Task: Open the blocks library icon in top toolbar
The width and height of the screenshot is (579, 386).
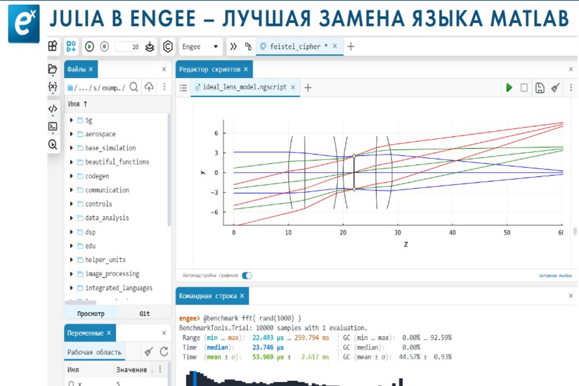Action: tap(53, 46)
